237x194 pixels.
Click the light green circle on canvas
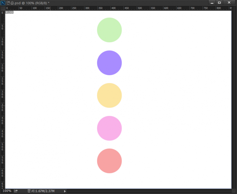(109, 30)
